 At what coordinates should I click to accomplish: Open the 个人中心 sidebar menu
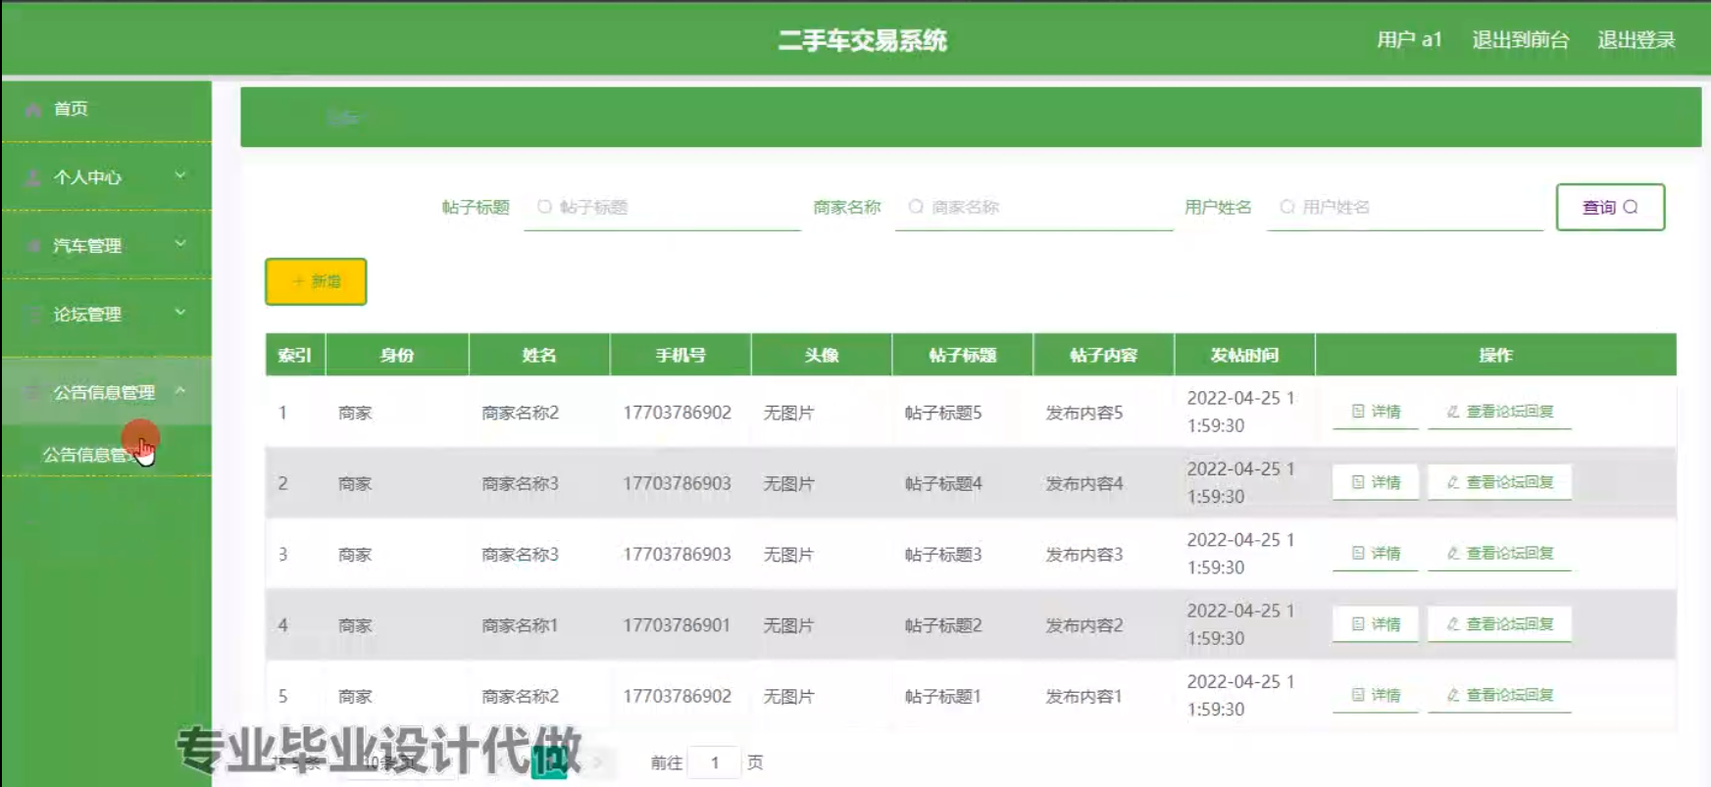(106, 176)
